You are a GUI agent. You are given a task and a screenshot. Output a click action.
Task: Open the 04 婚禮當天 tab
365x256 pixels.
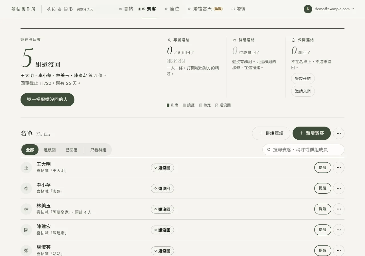click(x=205, y=9)
